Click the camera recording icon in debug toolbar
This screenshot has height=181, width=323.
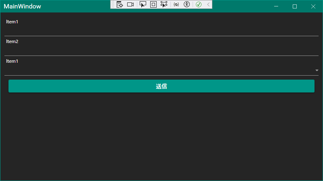tap(130, 4)
